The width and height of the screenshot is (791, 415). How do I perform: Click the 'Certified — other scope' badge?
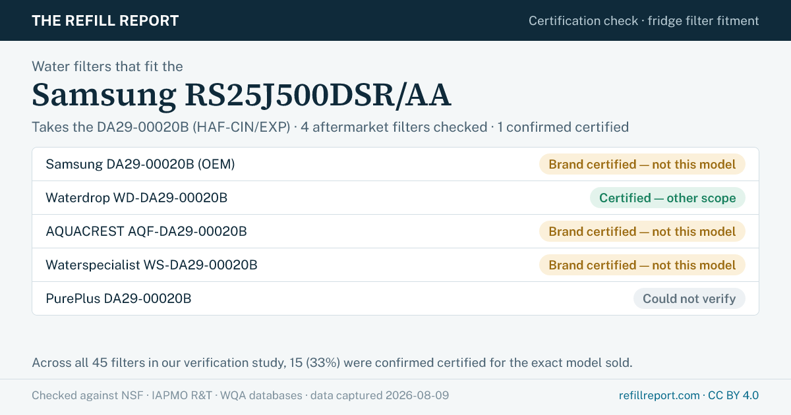pos(667,198)
